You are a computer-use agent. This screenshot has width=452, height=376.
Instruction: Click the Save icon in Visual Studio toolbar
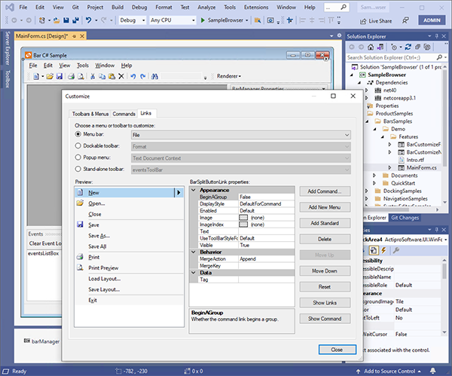66,20
